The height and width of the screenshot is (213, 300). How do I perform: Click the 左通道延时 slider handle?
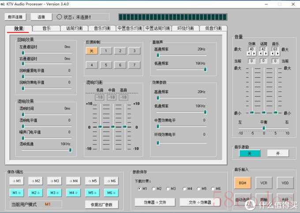pos(23,53)
